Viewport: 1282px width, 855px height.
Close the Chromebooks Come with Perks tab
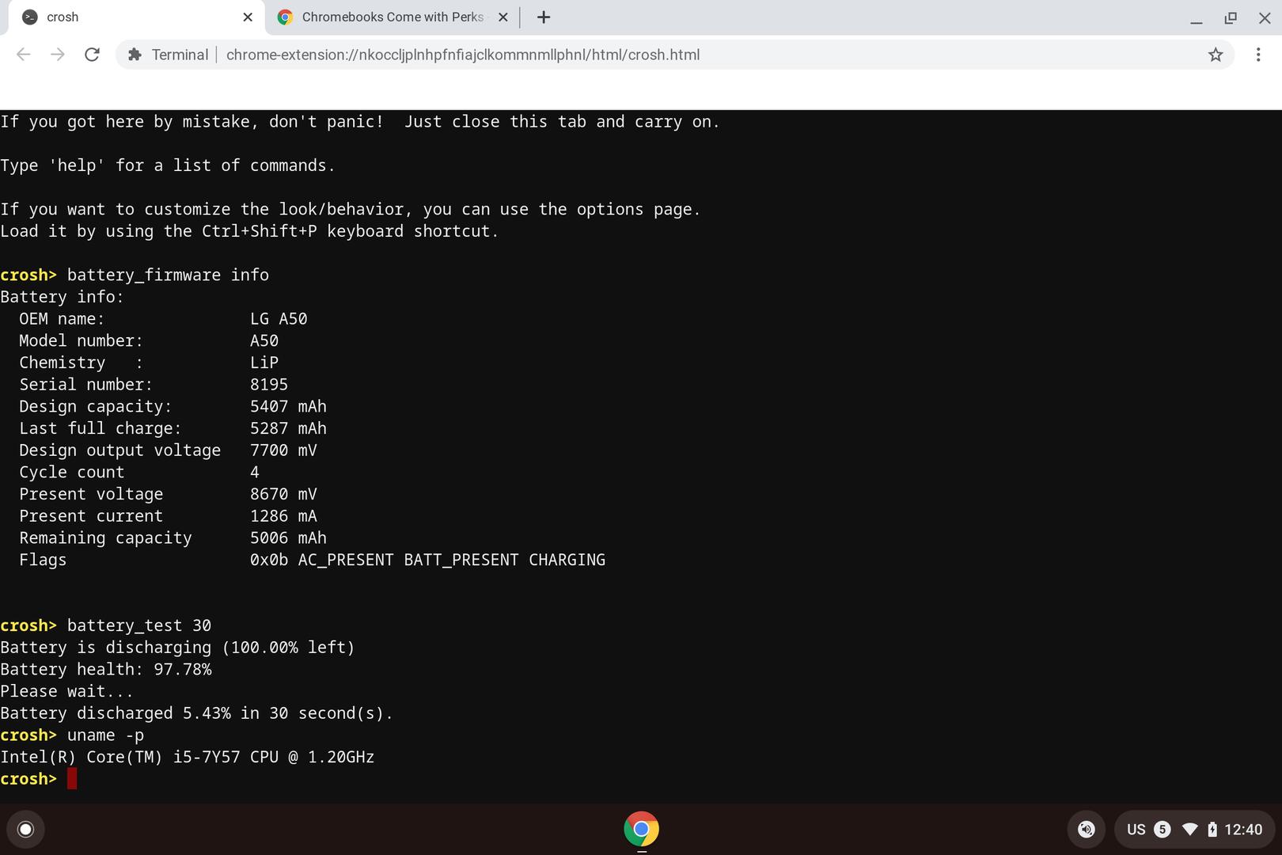point(503,17)
